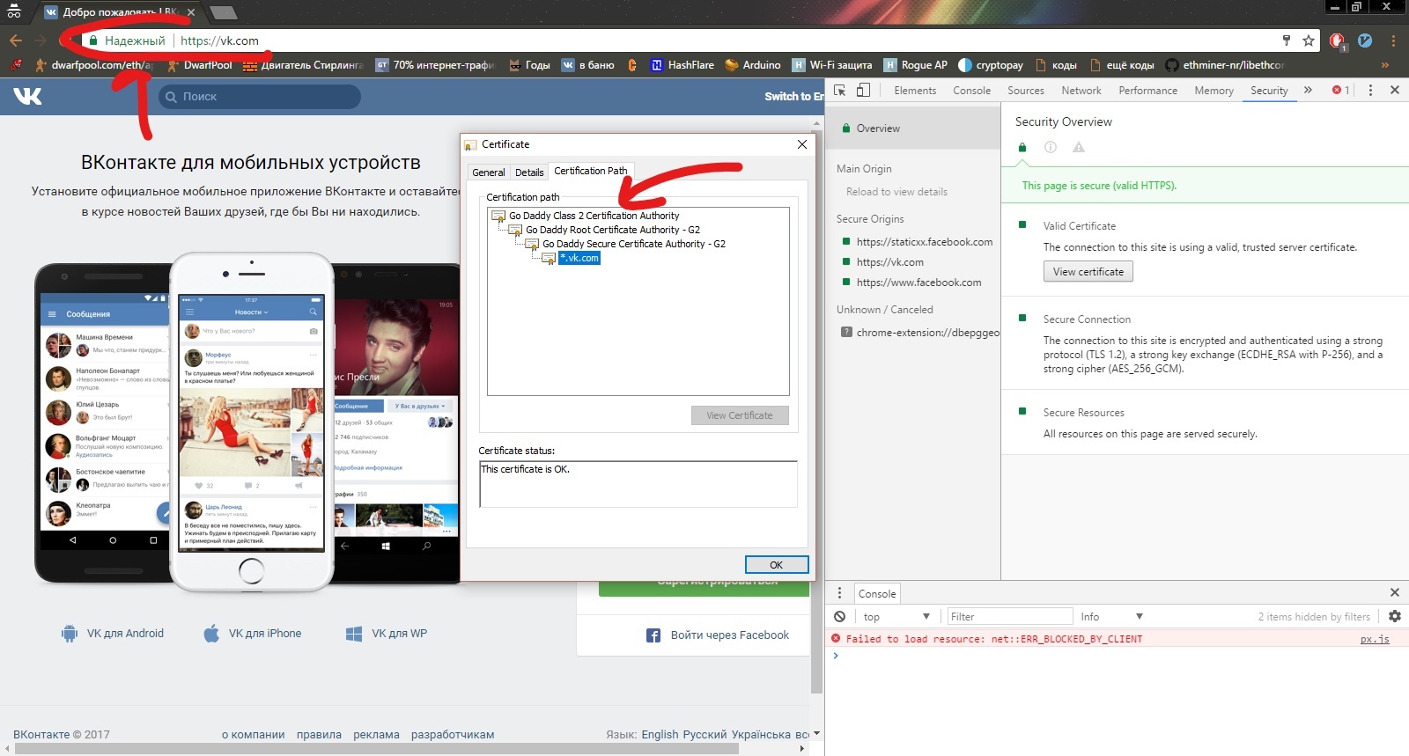
Task: Click the red ad blocker extension icon
Action: [1338, 40]
